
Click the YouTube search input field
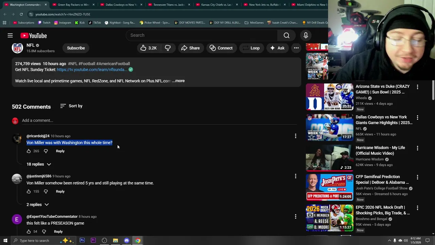tap(202, 35)
